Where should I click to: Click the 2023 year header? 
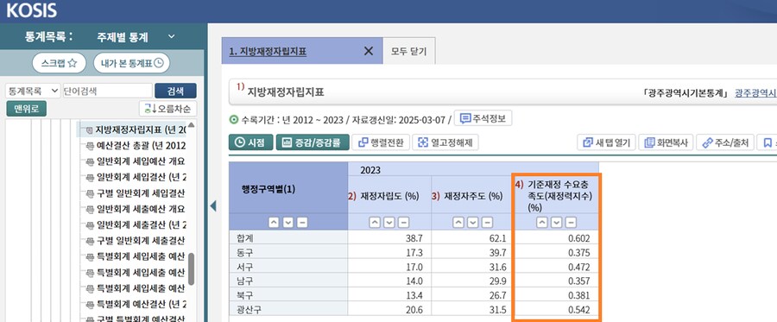pyautogui.click(x=370, y=170)
